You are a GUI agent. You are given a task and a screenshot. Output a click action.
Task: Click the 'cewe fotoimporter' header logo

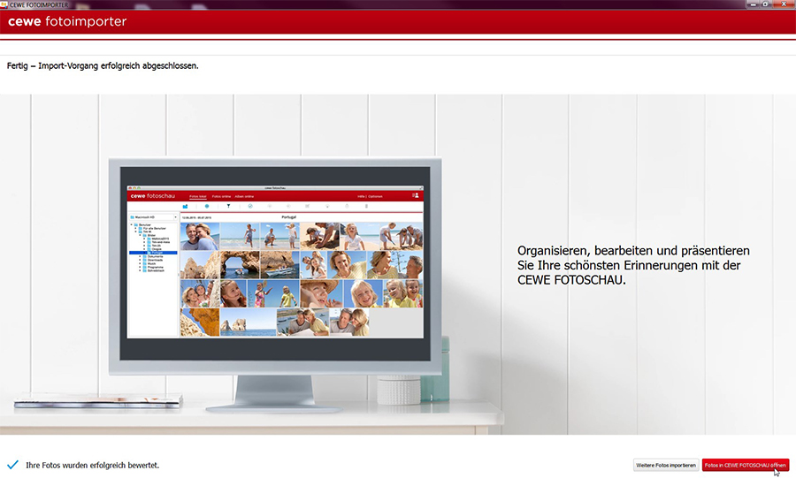click(67, 21)
